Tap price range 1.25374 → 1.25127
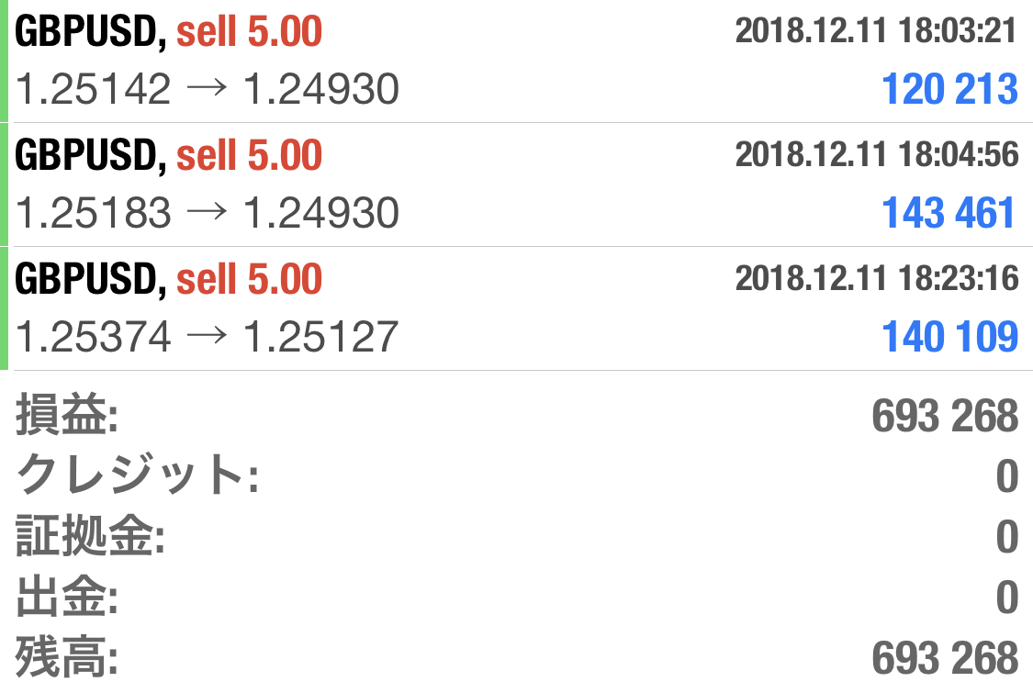The height and width of the screenshot is (693, 1033). click(x=208, y=338)
